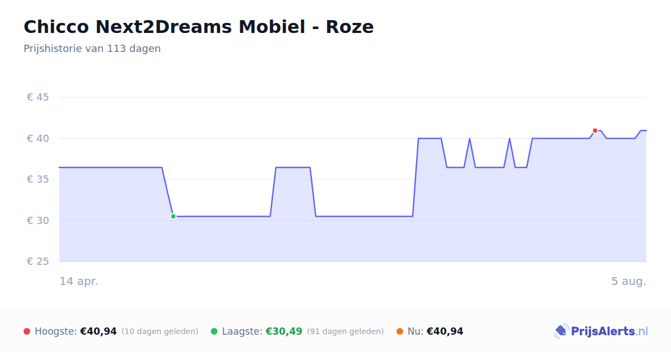Select the red dot beside Hoogste

(x=27, y=331)
